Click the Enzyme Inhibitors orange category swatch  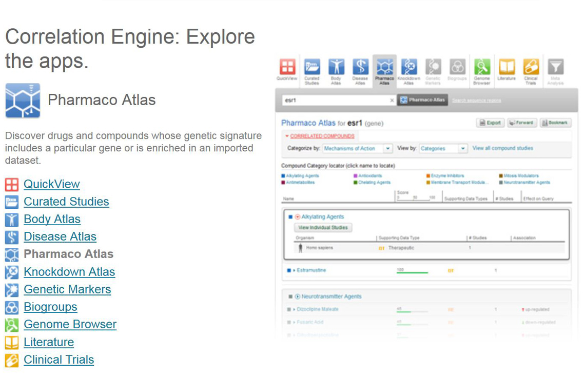(428, 176)
